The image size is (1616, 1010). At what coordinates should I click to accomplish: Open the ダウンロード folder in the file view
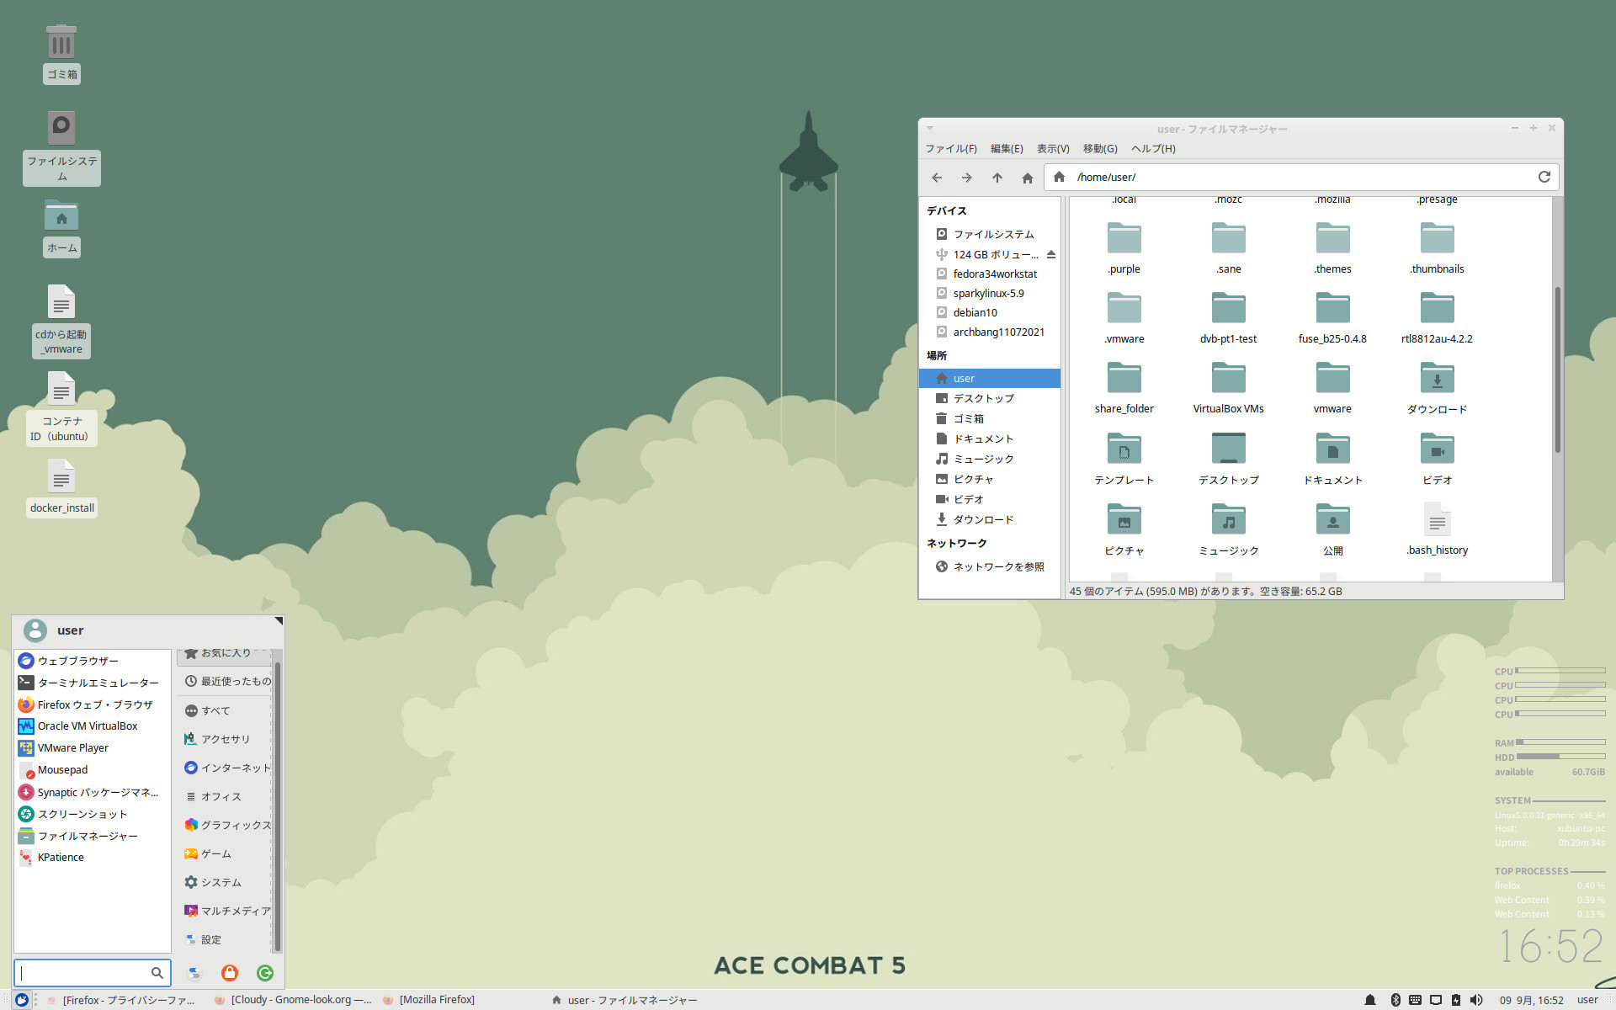pos(1437,388)
